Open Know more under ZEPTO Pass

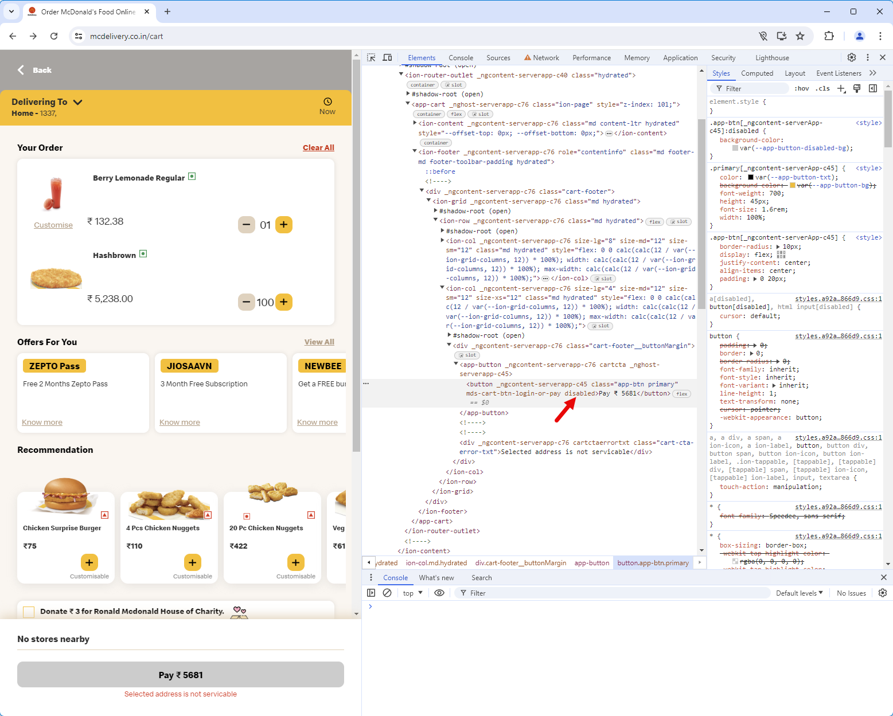point(42,422)
